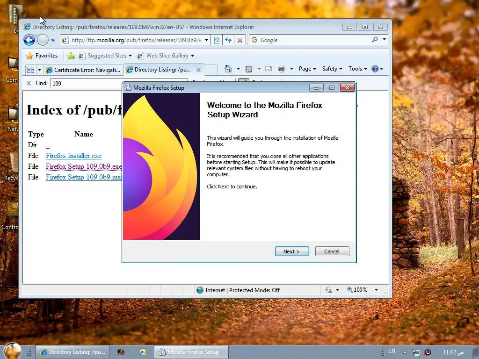Click the Read Mail icon
The width and height of the screenshot is (479, 359).
269,69
